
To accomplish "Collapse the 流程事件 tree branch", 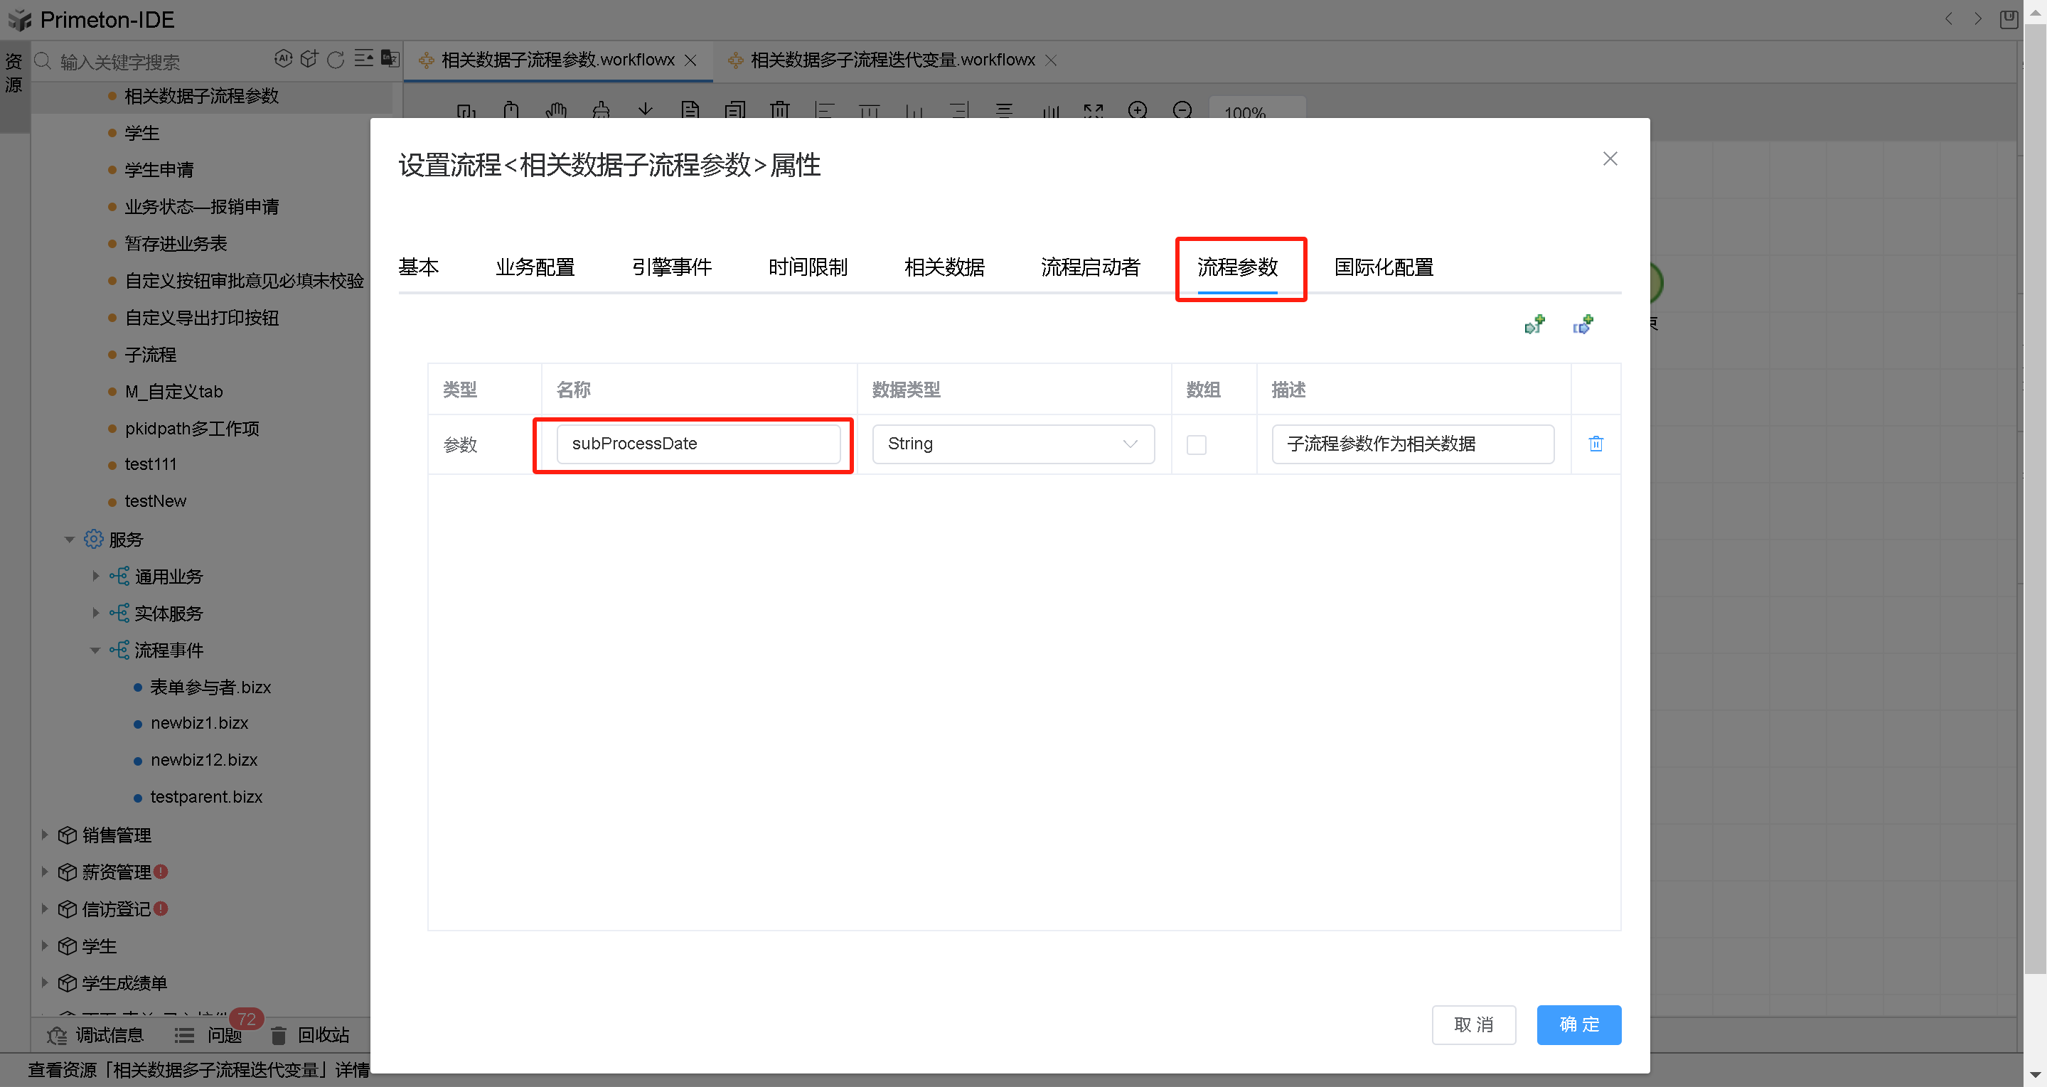I will click(x=95, y=650).
